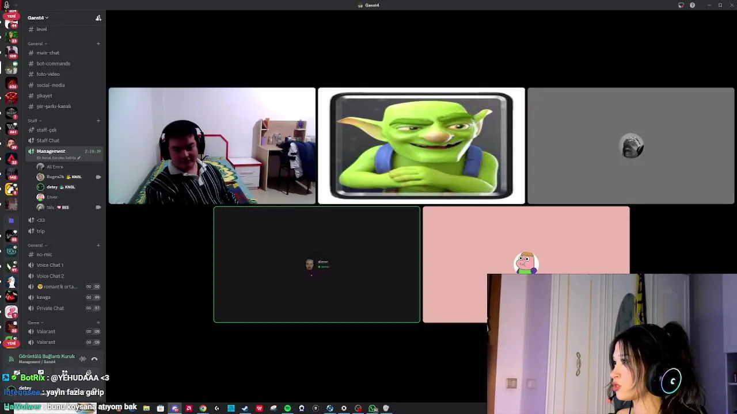Open Microsoft Store from the taskbar
737x414 pixels.
(x=161, y=408)
